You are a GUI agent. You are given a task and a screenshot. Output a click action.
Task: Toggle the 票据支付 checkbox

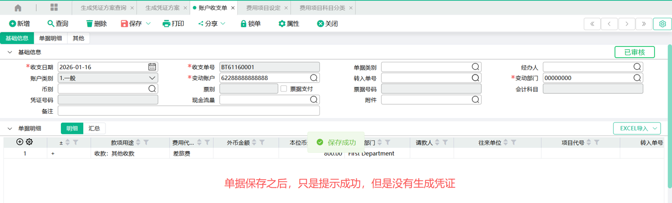click(284, 89)
